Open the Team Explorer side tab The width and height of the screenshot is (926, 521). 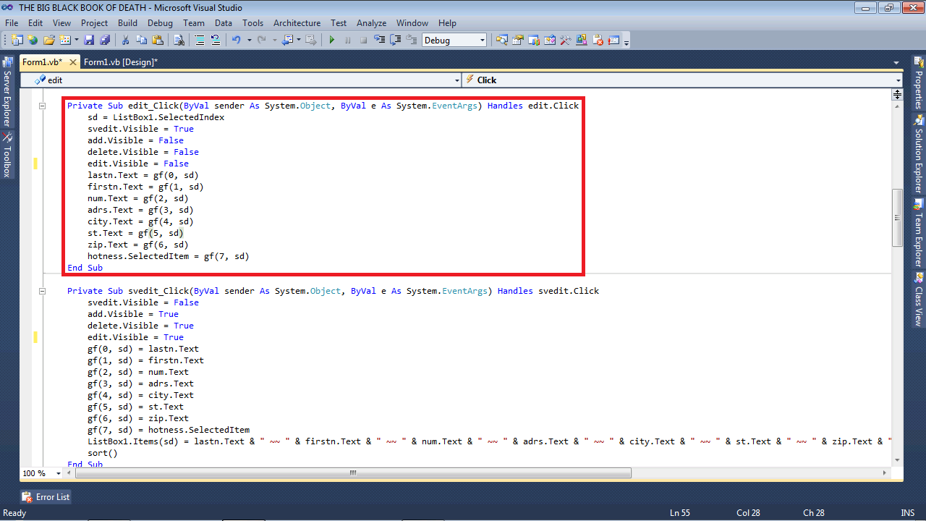click(919, 232)
